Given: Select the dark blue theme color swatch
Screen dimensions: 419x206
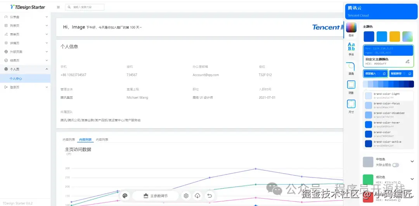Looking at the screenshot, I should click(x=369, y=36).
